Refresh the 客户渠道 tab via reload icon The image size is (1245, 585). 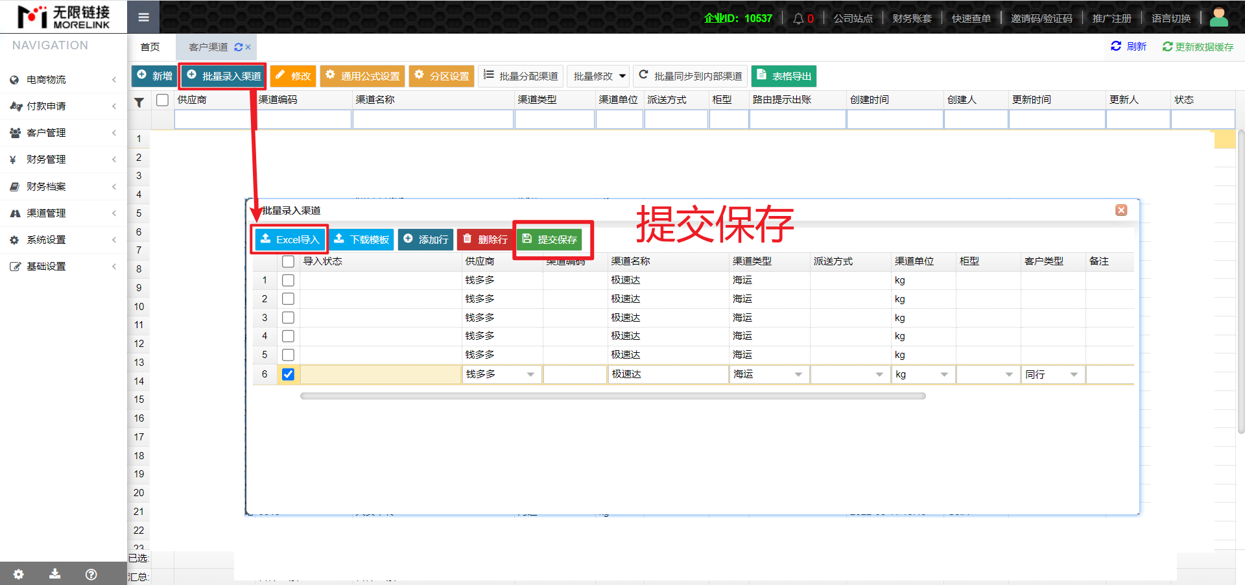pos(238,47)
